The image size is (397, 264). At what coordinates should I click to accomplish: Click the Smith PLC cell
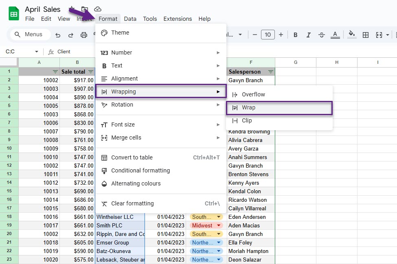120,226
